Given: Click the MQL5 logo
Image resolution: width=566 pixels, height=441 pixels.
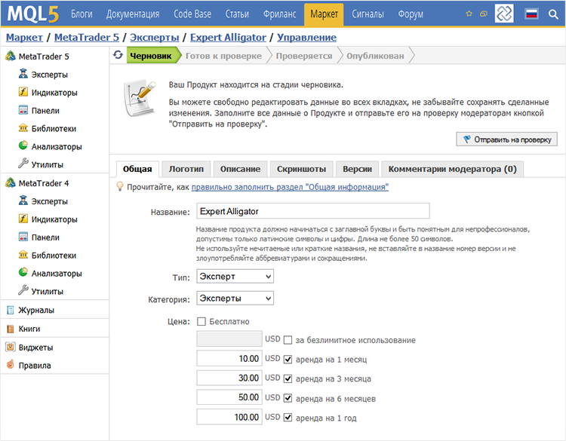Looking at the screenshot, I should [33, 14].
